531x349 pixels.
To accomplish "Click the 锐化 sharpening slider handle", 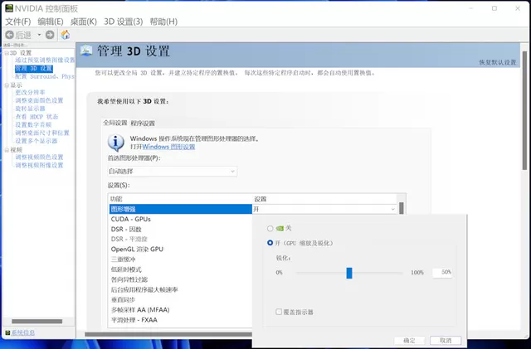I will coord(349,273).
